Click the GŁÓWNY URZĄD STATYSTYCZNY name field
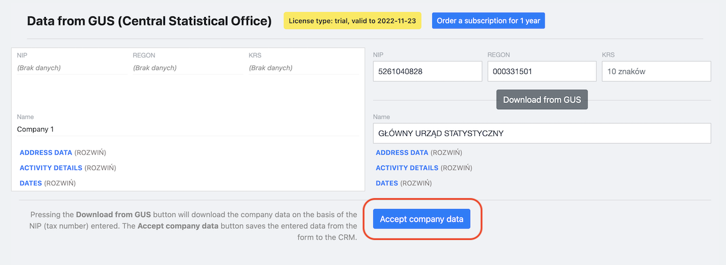 coord(542,134)
